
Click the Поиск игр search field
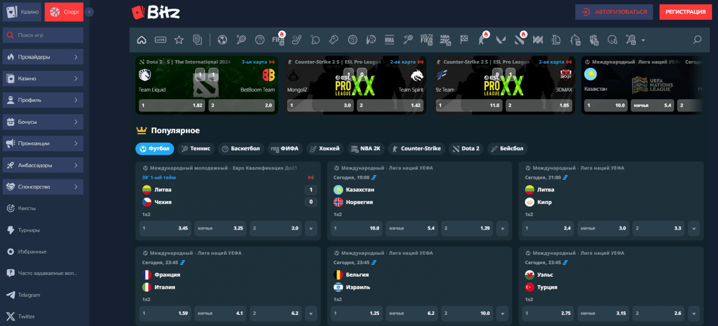tap(43, 35)
